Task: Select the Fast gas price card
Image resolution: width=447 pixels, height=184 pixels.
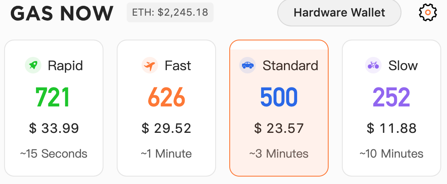Action: pyautogui.click(x=166, y=108)
